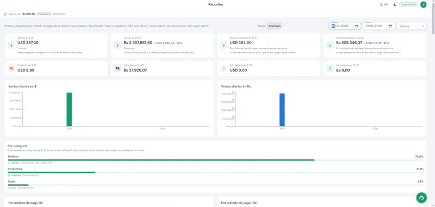Click the USD 8,99 commission value
The height and width of the screenshot is (207, 435).
point(26,70)
